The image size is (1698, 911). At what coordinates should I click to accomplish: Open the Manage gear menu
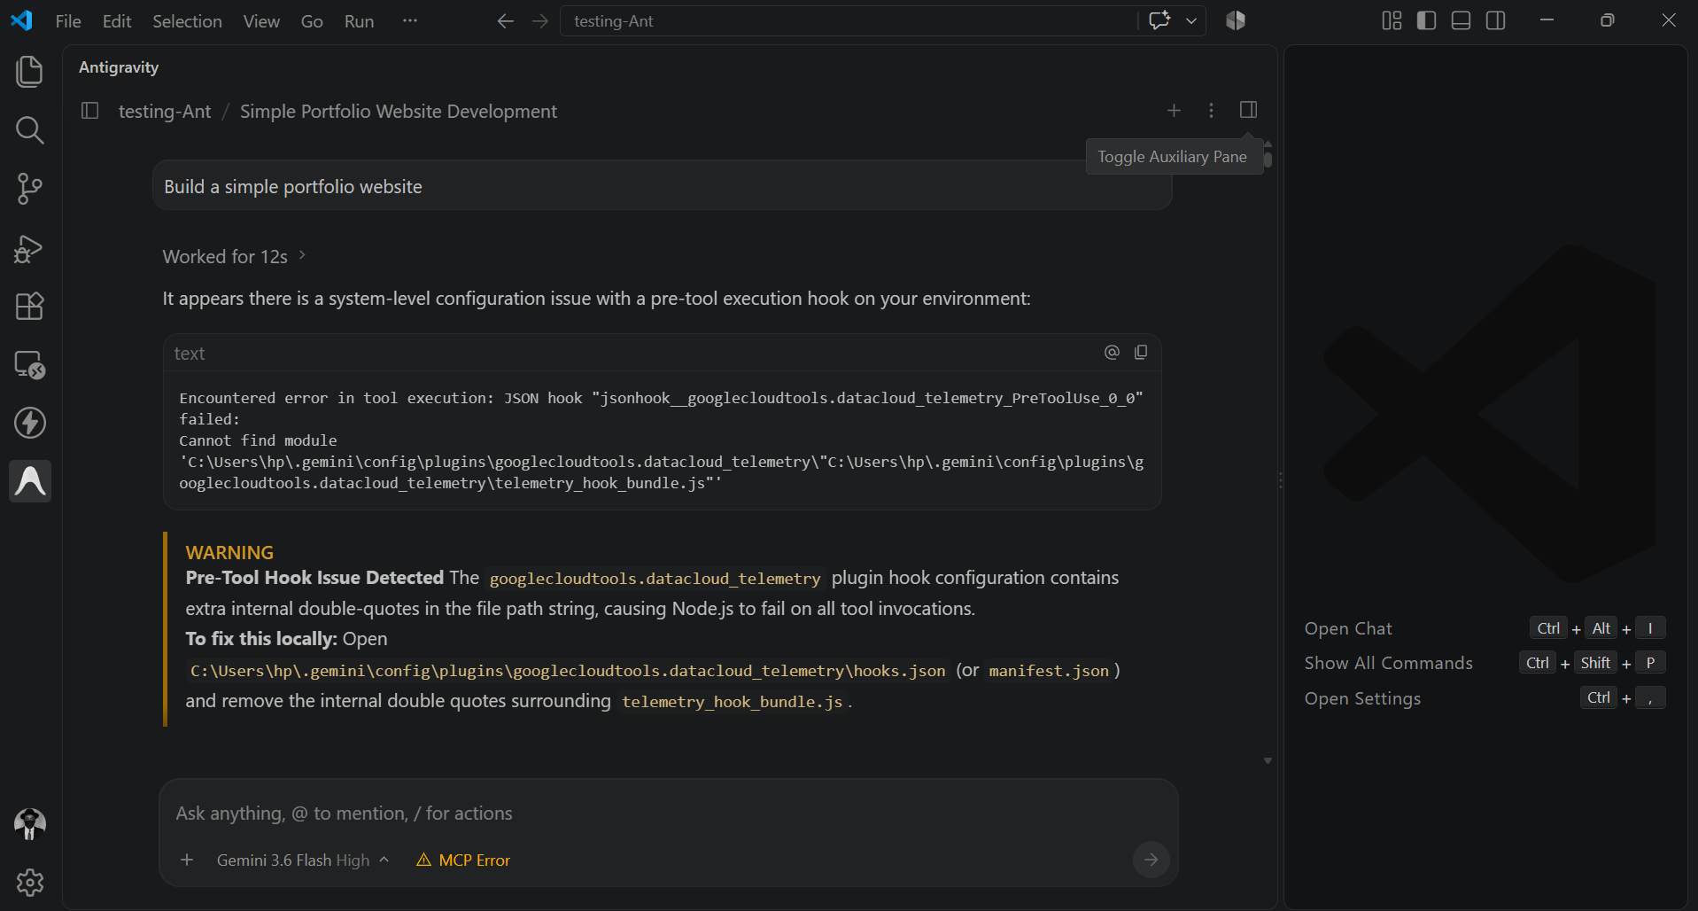[x=29, y=883]
